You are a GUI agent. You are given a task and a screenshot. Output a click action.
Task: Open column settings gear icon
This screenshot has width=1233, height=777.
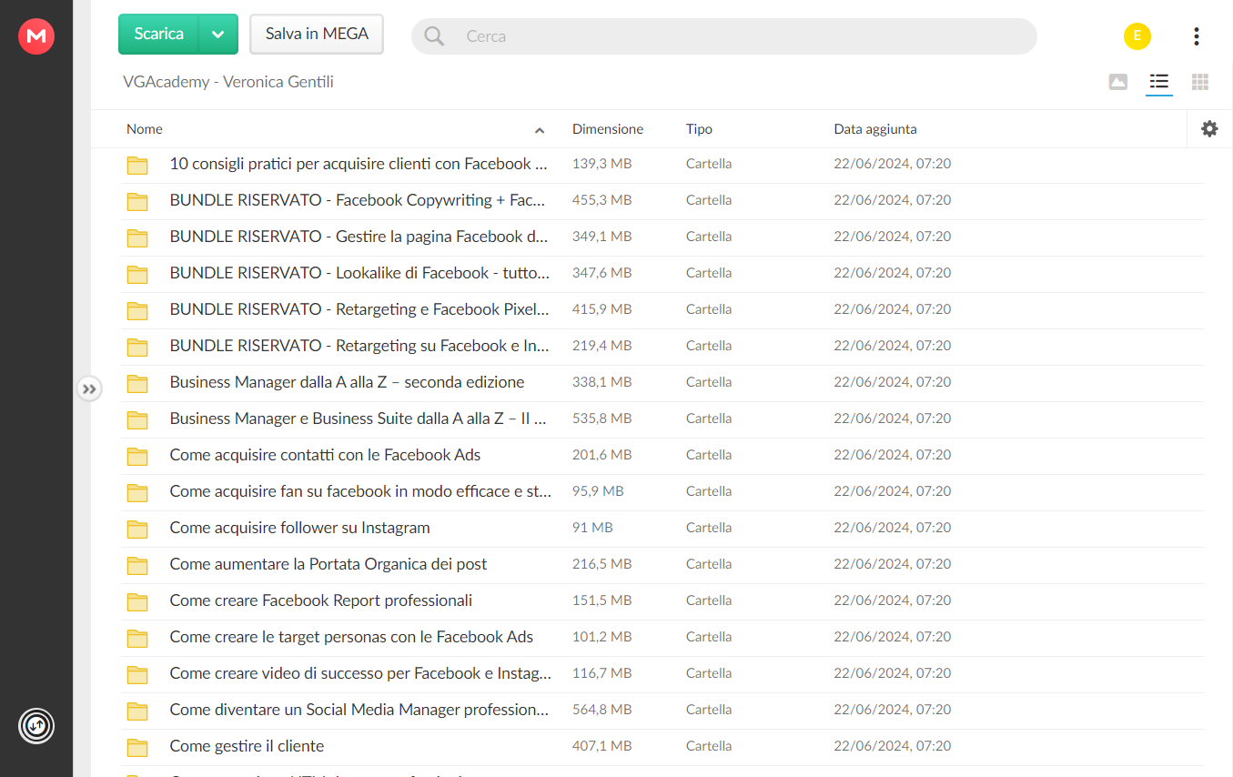click(x=1209, y=129)
